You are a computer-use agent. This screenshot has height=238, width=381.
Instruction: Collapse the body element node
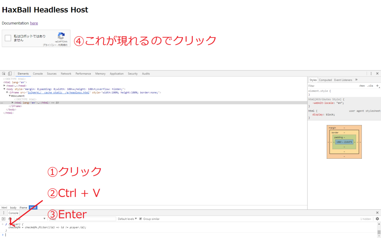tap(4, 89)
